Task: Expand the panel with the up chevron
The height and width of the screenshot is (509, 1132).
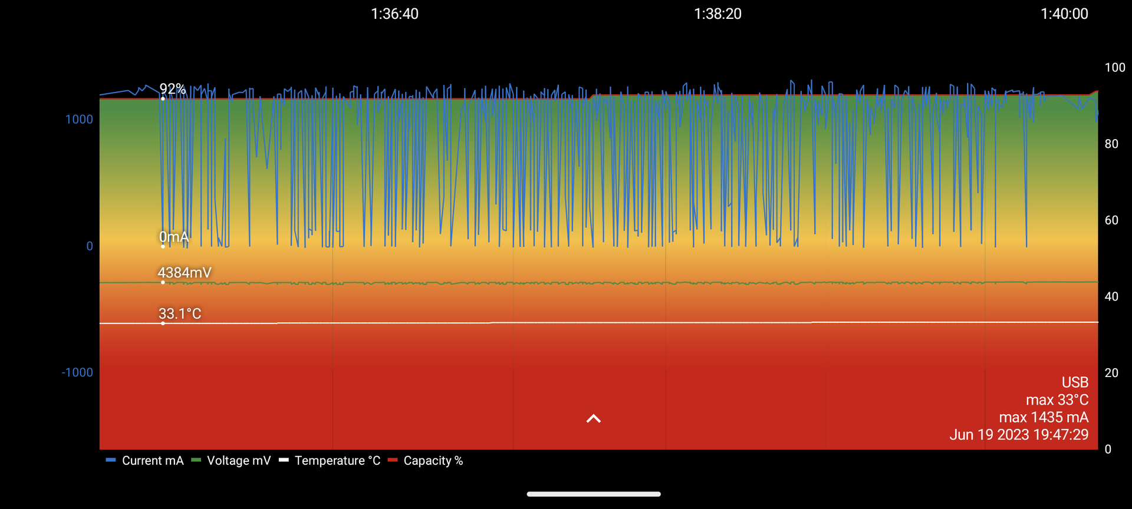Action: [593, 419]
